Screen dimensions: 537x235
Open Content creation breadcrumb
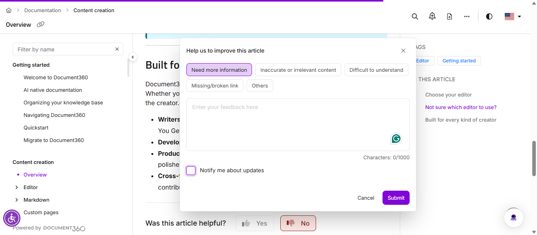point(94,10)
